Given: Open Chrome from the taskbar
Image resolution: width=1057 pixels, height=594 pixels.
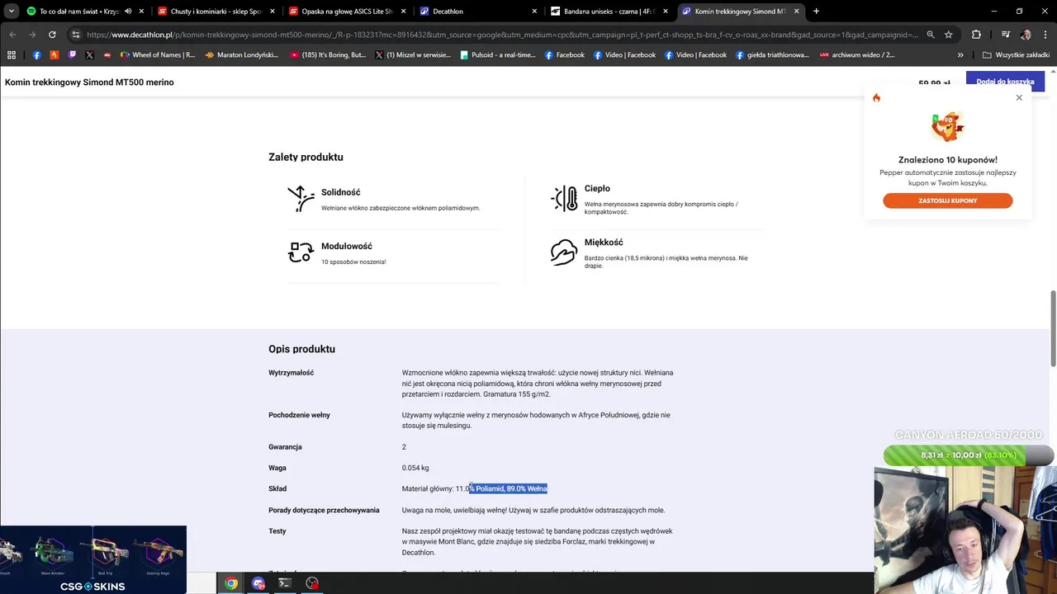Looking at the screenshot, I should tap(231, 583).
